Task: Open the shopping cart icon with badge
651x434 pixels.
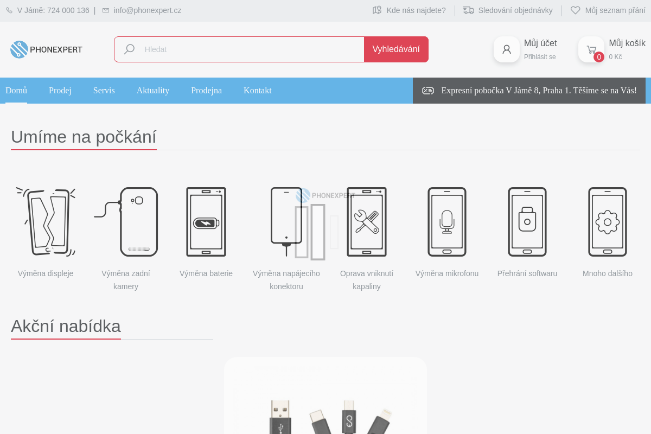Action: pos(591,49)
